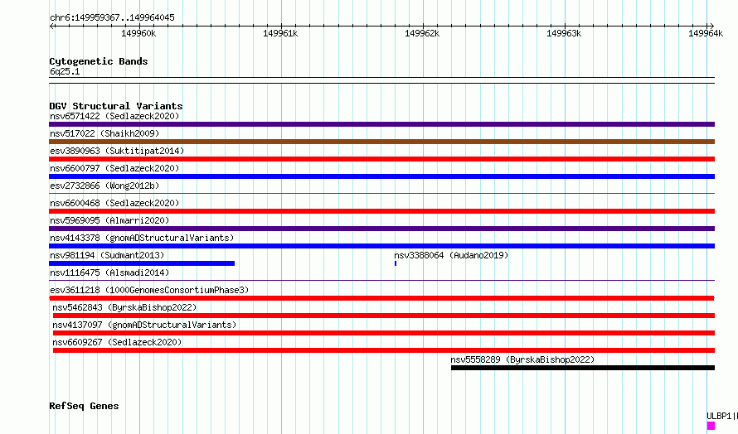Open nsv5558289 (ByrskaBishop2022) label

tap(522, 359)
